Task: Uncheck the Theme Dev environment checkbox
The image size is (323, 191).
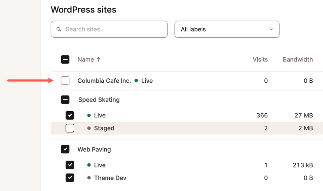Action: pos(70,178)
